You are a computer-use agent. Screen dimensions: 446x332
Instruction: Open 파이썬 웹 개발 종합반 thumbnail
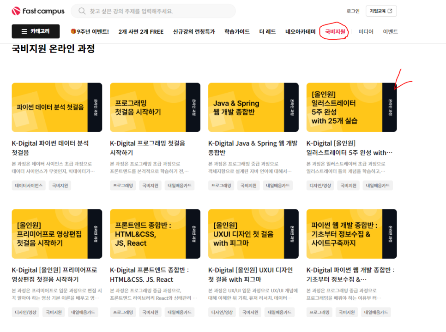351,234
